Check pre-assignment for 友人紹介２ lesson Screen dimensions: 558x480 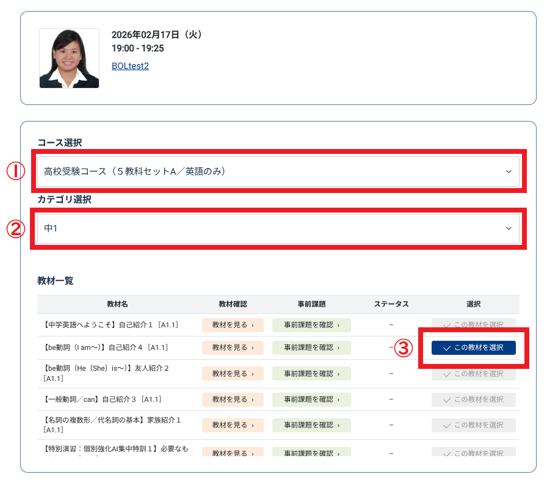pos(311,374)
